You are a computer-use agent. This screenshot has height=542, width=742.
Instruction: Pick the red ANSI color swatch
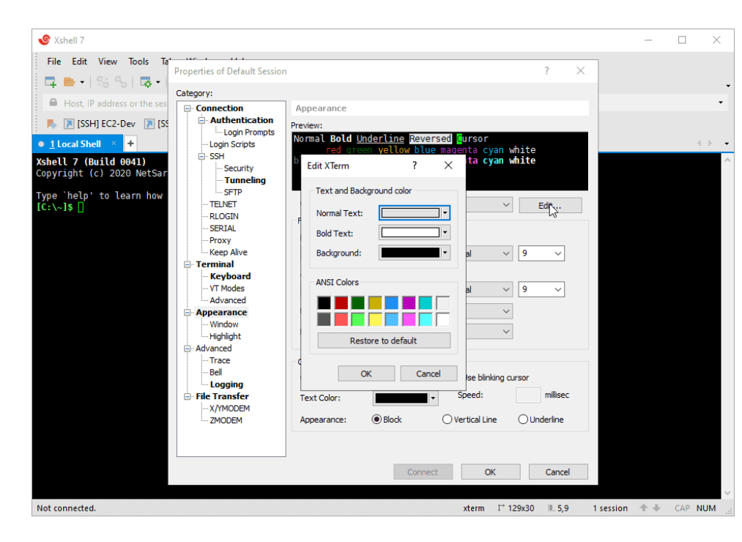(x=341, y=302)
